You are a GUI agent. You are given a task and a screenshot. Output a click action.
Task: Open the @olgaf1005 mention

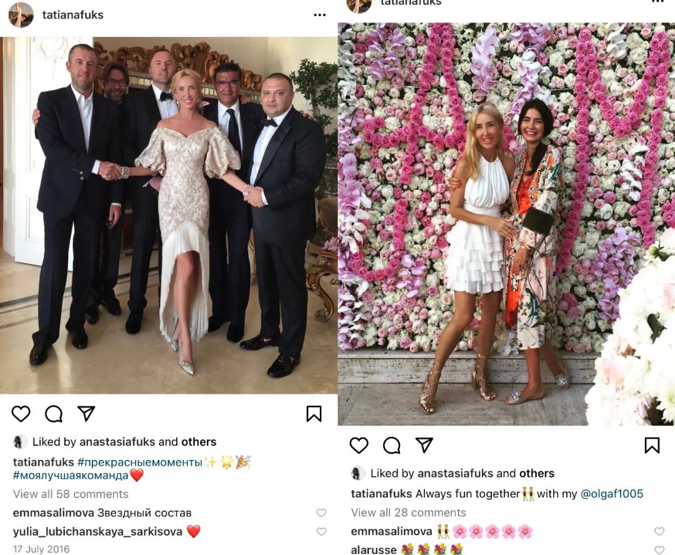612,493
